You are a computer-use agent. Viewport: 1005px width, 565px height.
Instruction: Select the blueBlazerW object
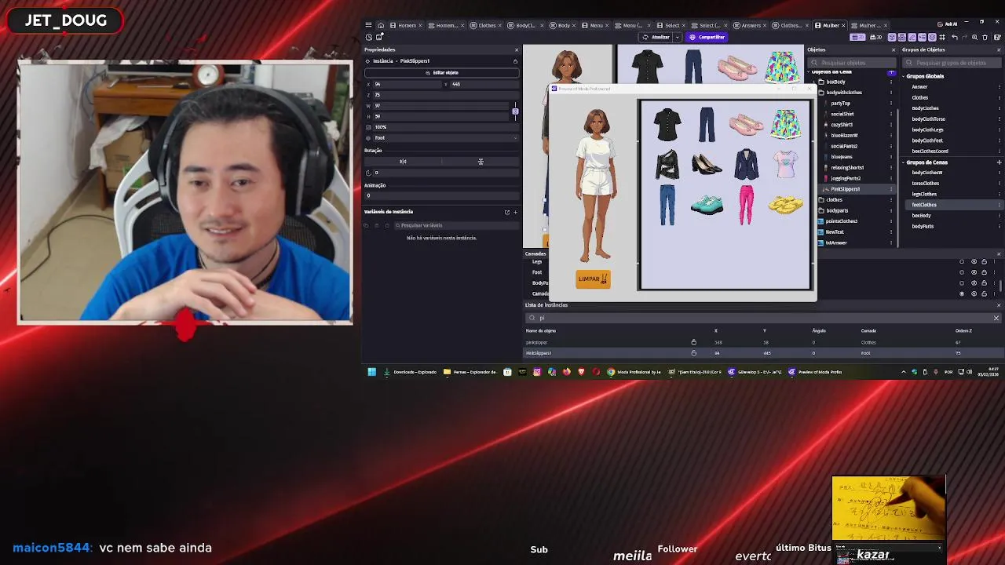pyautogui.click(x=844, y=135)
